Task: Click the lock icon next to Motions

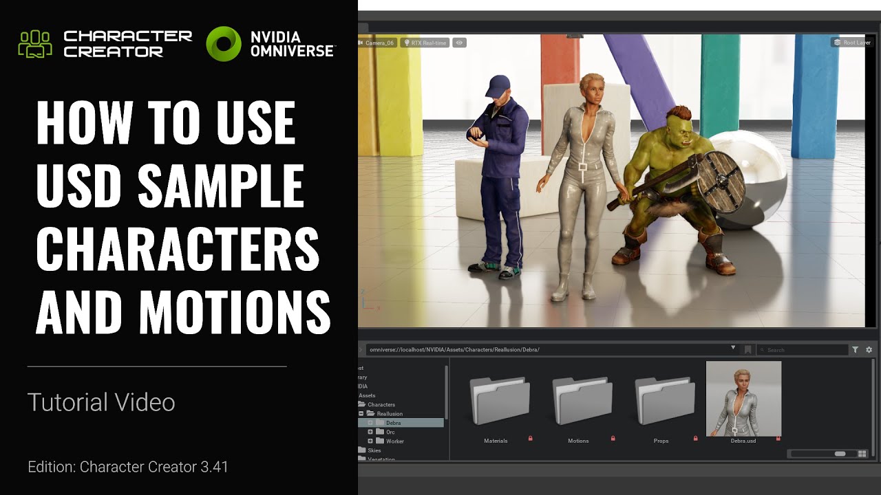Action: [x=613, y=438]
